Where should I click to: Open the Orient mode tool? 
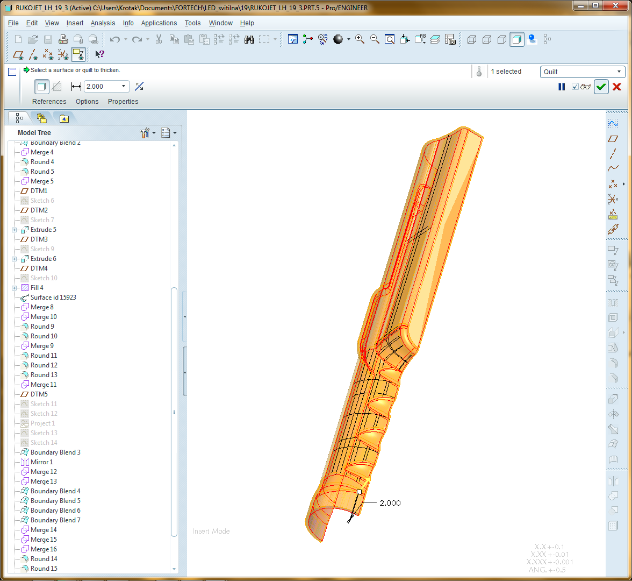[322, 39]
